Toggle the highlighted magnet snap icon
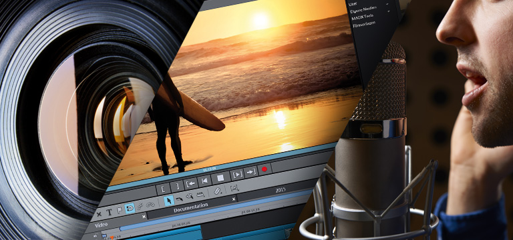Screen dimensions: 513x240 130,208
